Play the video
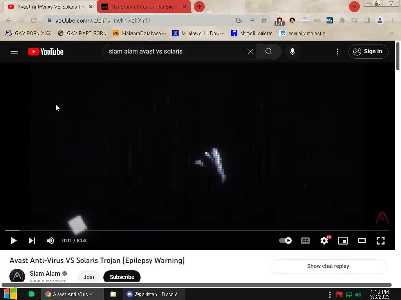Screen dimensions: 401x300 [x=14, y=241]
